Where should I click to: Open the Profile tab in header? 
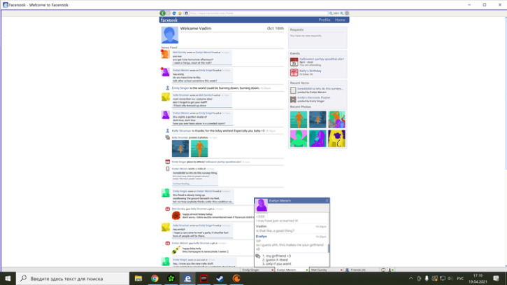point(324,20)
